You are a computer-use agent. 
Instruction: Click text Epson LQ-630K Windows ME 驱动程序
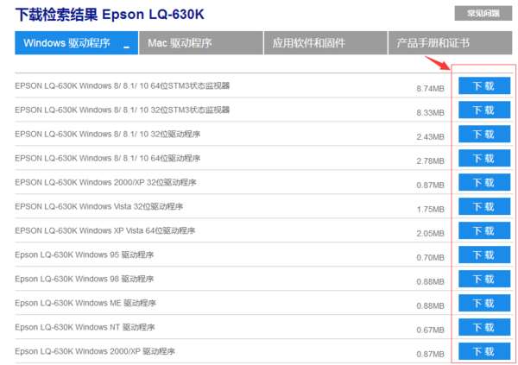pos(85,303)
